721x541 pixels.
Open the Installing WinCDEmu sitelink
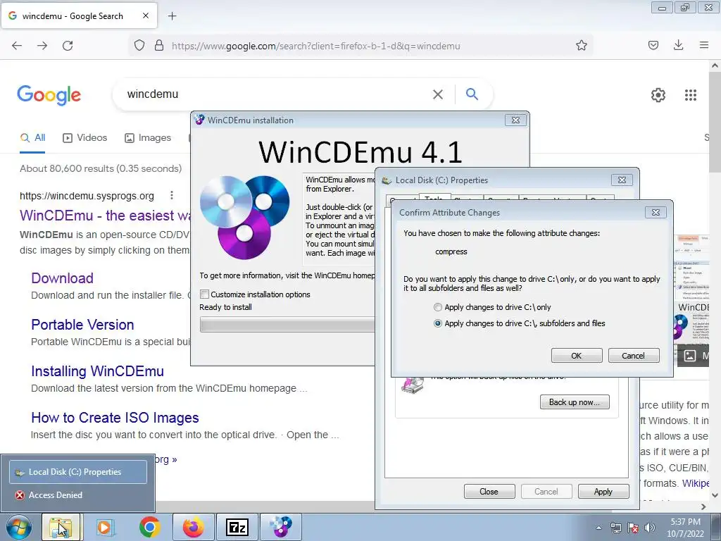pyautogui.click(x=97, y=371)
